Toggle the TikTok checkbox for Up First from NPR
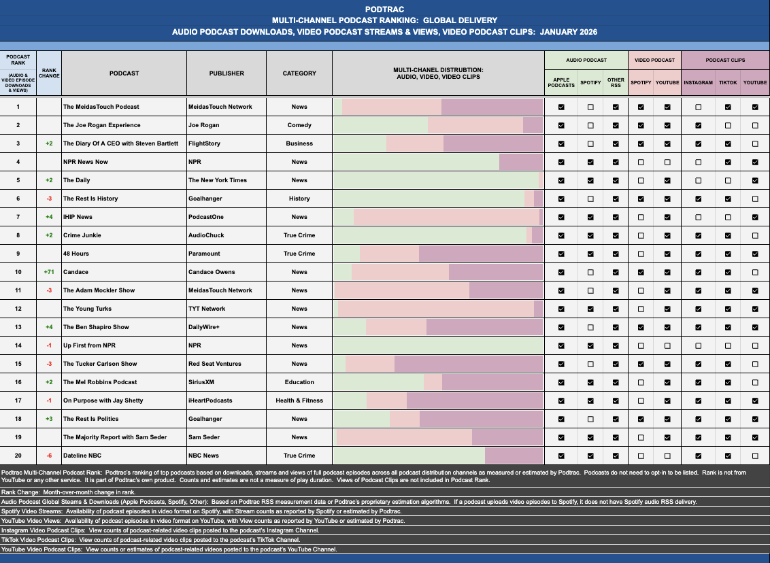This screenshot has height=563, width=770. pyautogui.click(x=726, y=345)
